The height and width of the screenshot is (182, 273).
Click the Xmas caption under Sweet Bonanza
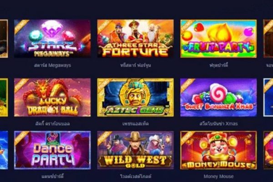click(218, 124)
